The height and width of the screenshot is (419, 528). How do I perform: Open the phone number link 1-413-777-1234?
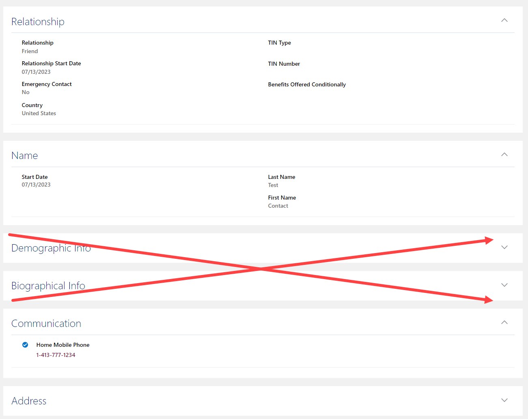[56, 355]
